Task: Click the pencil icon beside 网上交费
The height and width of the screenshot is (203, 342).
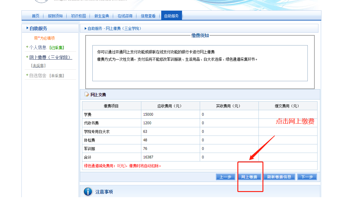Action: pyautogui.click(x=87, y=95)
